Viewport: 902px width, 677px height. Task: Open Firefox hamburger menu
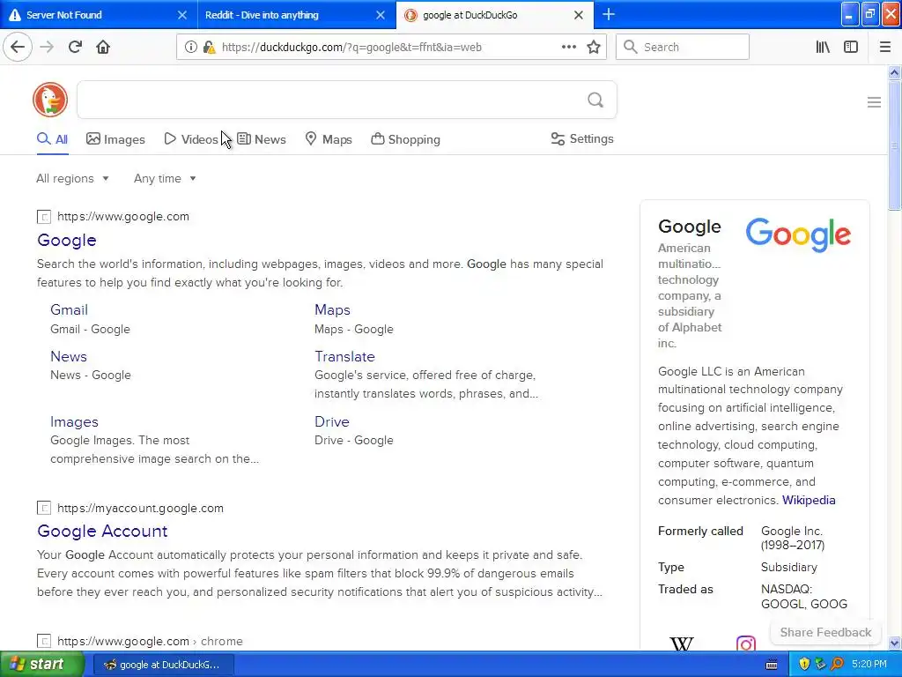click(885, 47)
